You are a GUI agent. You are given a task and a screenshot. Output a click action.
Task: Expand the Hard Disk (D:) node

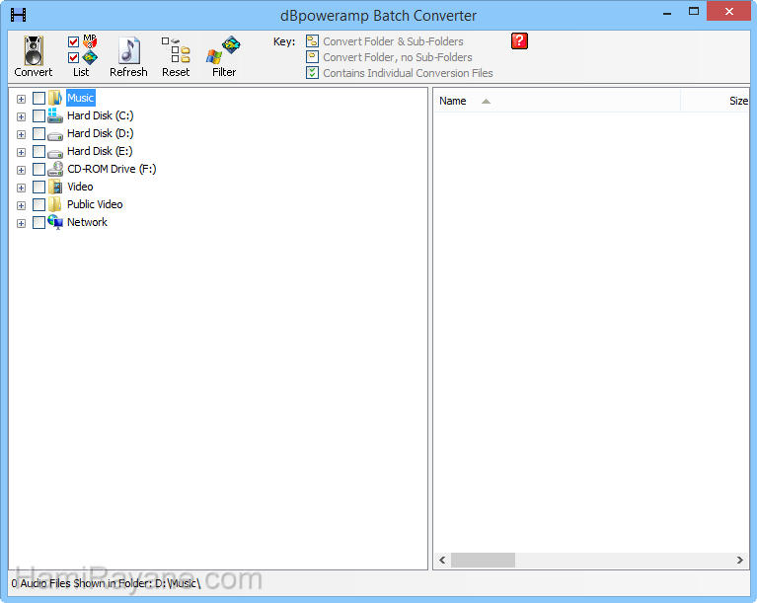tap(21, 134)
